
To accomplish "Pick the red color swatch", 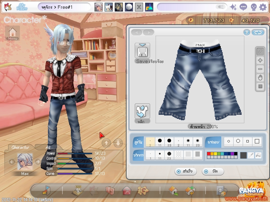I will coord(209,154).
